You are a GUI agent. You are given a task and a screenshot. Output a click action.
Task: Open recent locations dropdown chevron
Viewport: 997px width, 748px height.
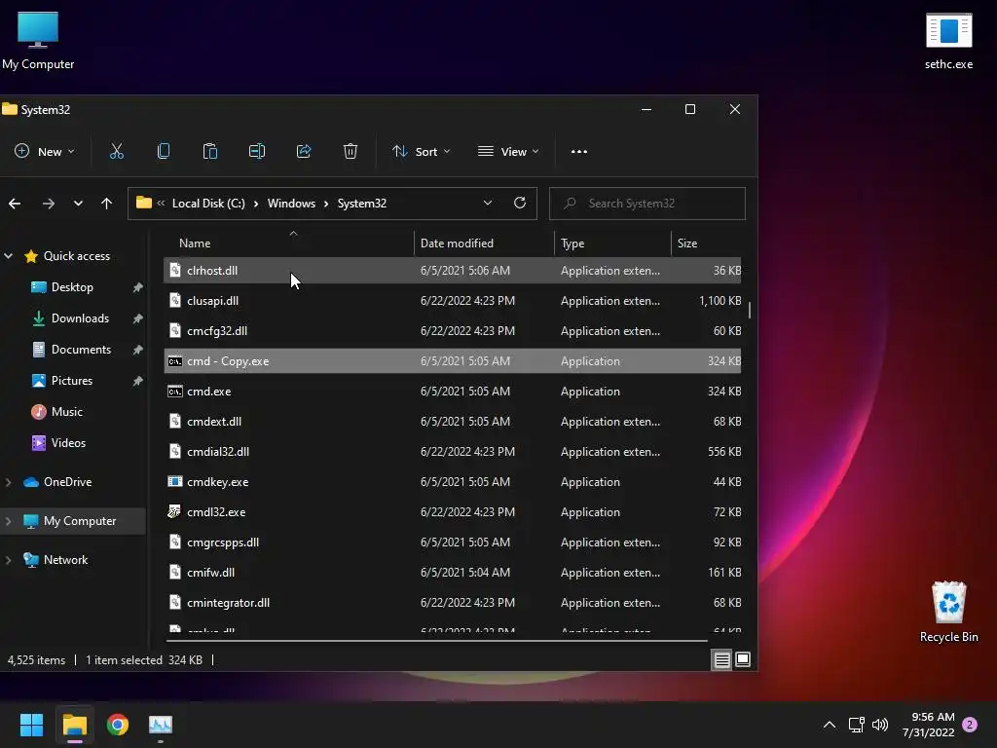pyautogui.click(x=78, y=204)
